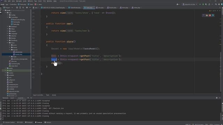Select default.php in layouts folder
The width and height of the screenshot is (223, 125).
pos(18,52)
